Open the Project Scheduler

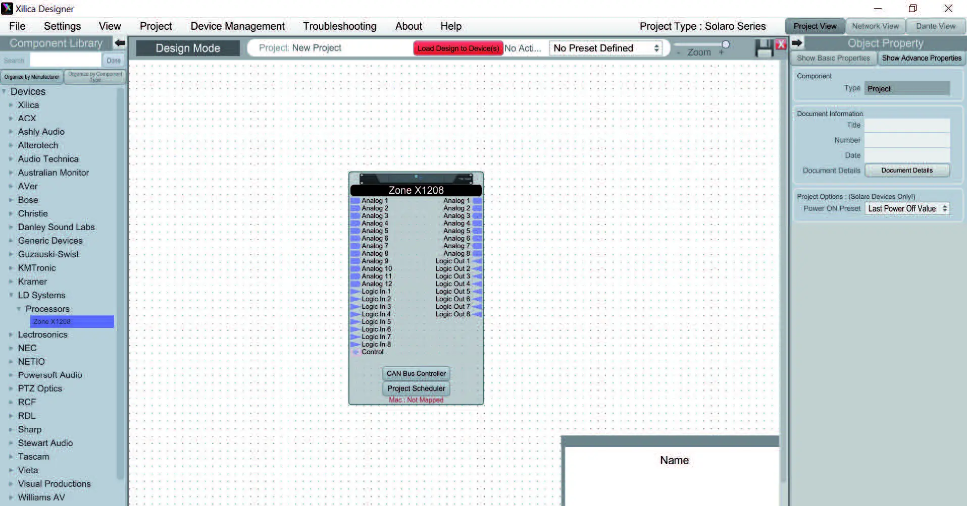416,388
